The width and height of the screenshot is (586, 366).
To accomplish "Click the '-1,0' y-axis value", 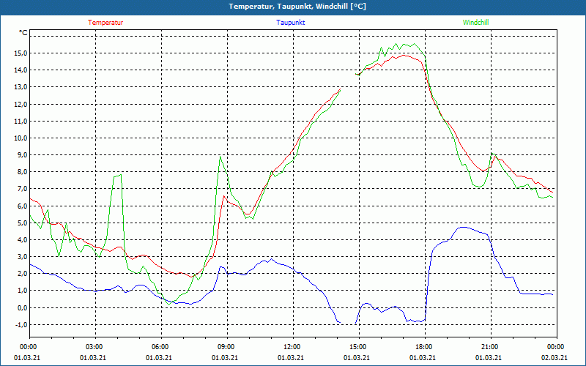I will pos(21,324).
